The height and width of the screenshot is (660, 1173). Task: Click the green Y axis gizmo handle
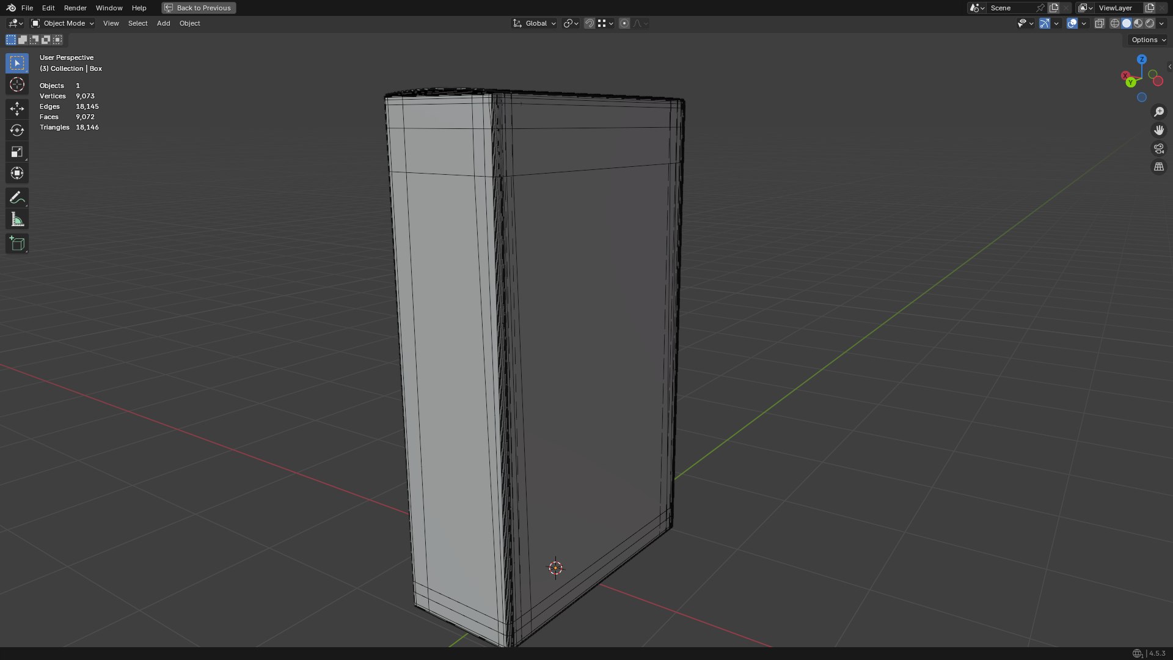(1131, 82)
